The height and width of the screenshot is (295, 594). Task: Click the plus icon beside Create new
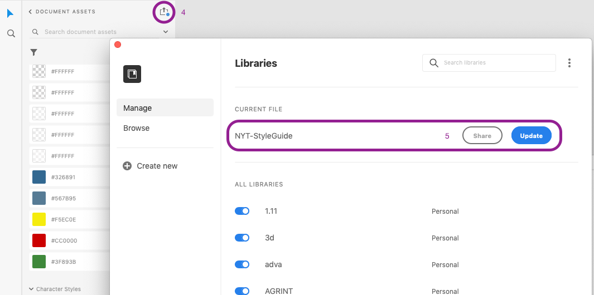click(127, 166)
